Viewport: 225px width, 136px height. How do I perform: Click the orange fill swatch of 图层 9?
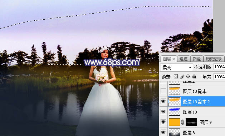(x=175, y=122)
